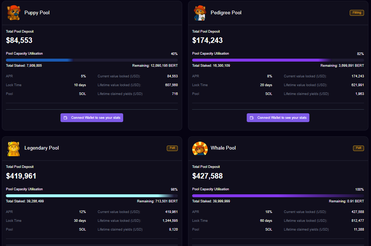The height and width of the screenshot is (246, 371).
Task: Click current value locked 174,243
Action: click(357, 76)
